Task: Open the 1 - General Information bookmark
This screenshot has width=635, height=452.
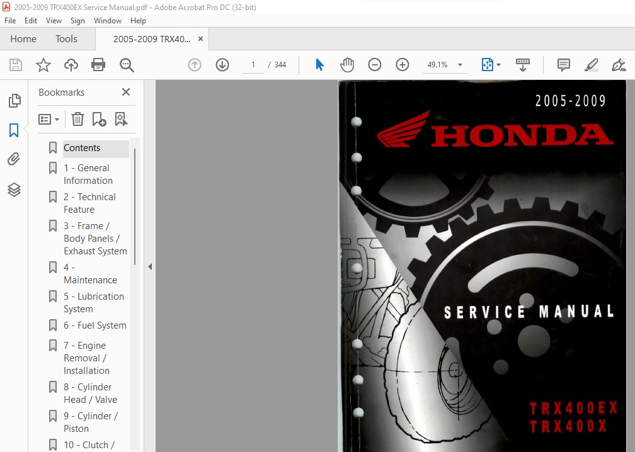Action: [x=88, y=174]
